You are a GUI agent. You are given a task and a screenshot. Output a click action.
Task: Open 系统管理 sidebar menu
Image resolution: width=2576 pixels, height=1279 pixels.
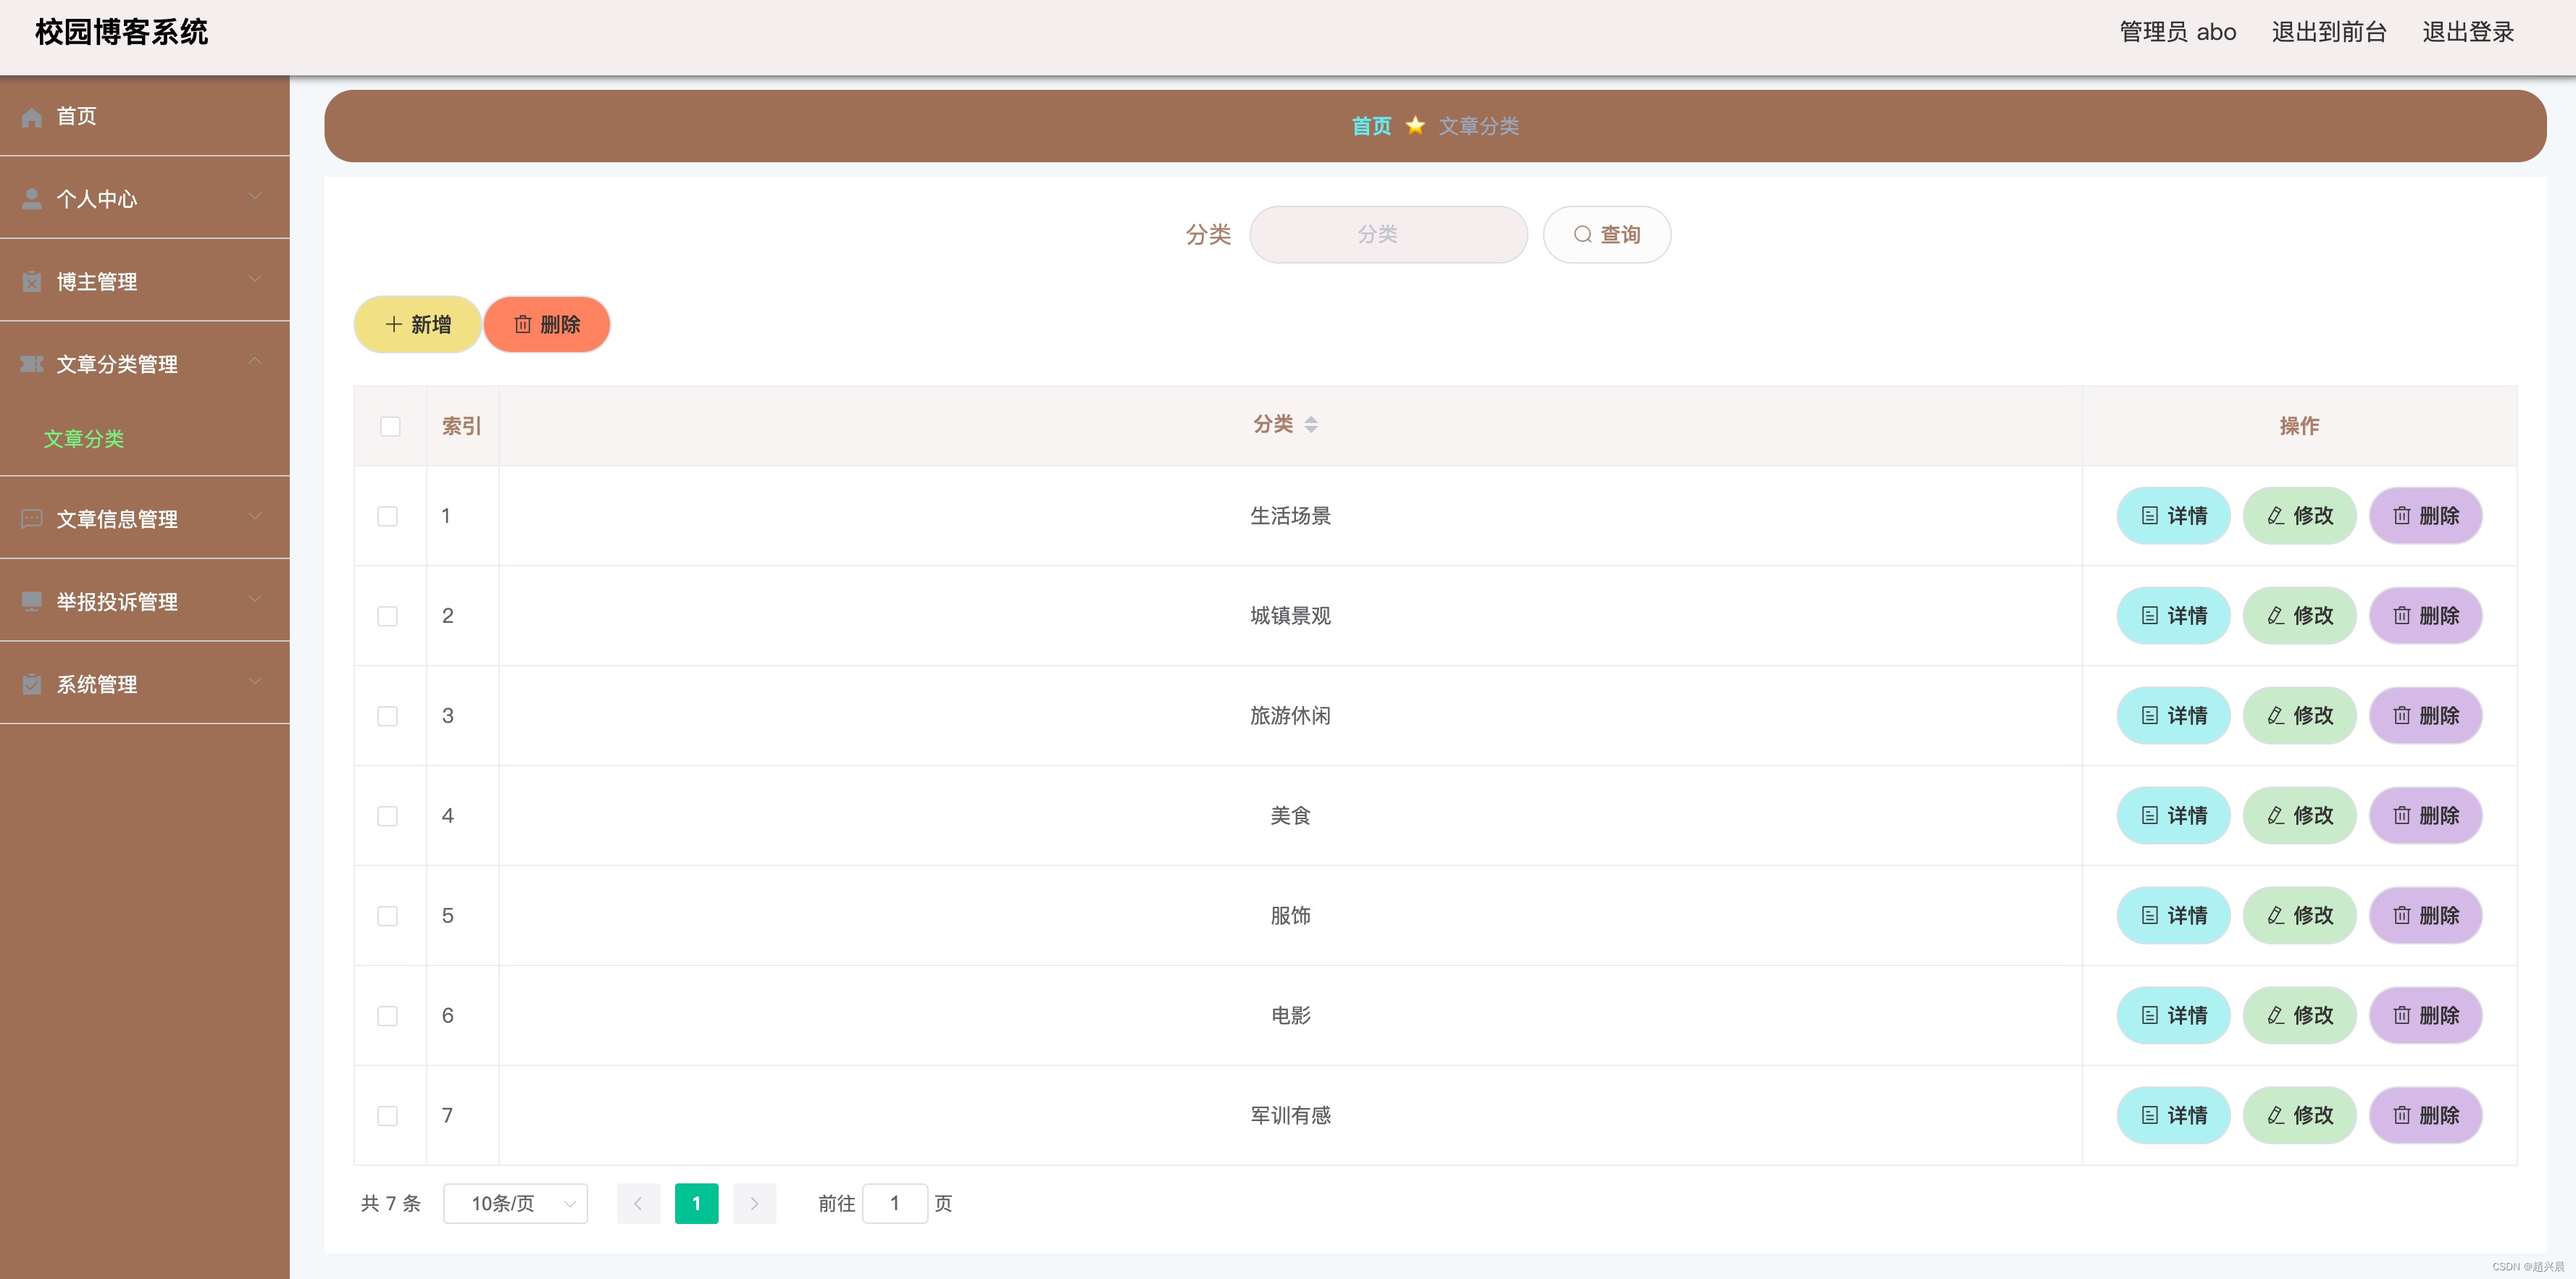pyautogui.click(x=145, y=684)
